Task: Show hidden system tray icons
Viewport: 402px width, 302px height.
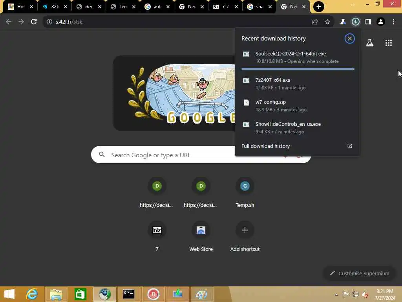Action: [336, 294]
